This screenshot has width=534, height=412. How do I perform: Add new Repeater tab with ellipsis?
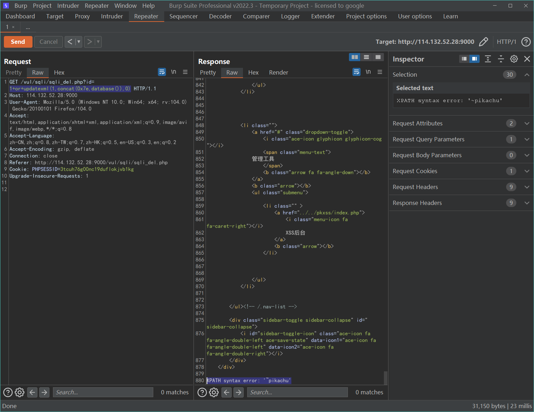point(28,27)
